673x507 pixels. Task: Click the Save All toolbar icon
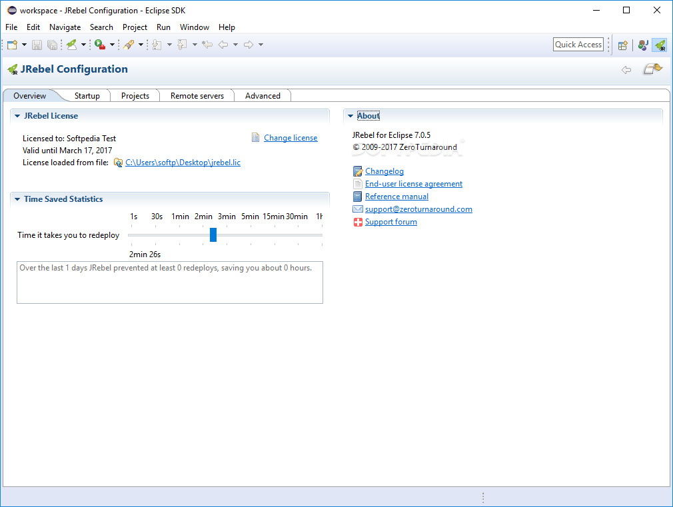point(52,45)
